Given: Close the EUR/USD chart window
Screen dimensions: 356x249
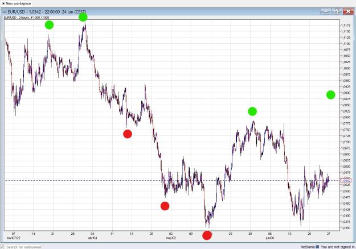Looking at the screenshot, I should point(348,11).
